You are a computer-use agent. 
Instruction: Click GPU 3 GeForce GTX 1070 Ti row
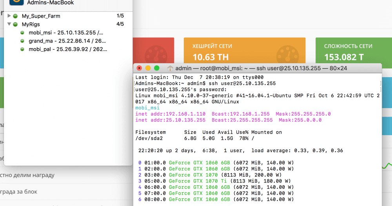pyautogui.click(x=214, y=181)
